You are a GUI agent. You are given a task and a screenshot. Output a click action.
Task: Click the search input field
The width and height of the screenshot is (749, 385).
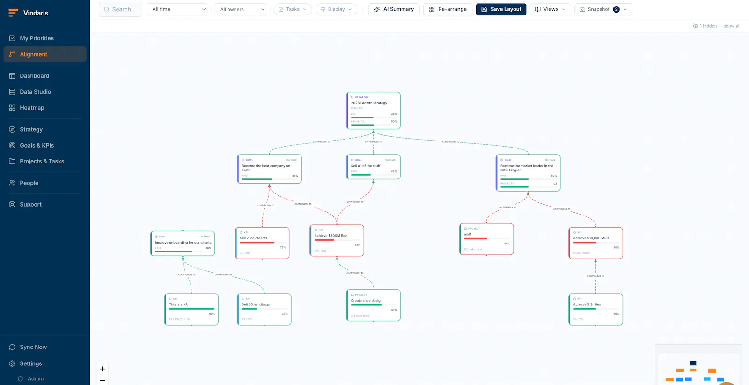pyautogui.click(x=120, y=9)
